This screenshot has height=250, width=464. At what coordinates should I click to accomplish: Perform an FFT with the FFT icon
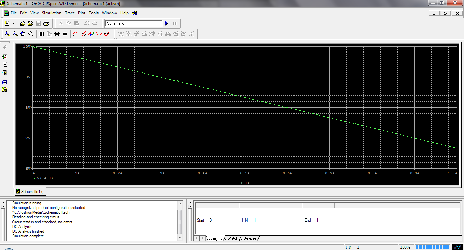click(x=49, y=34)
